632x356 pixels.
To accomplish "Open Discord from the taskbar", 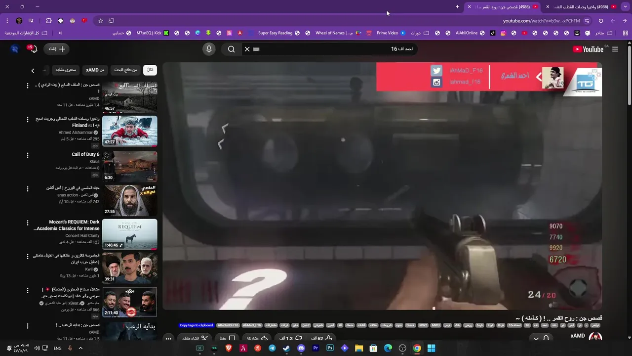I will [x=301, y=348].
